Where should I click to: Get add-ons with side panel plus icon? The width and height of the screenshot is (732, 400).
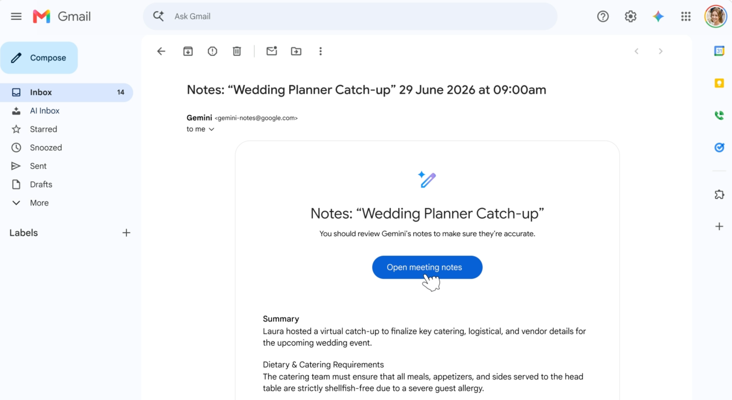tap(719, 226)
